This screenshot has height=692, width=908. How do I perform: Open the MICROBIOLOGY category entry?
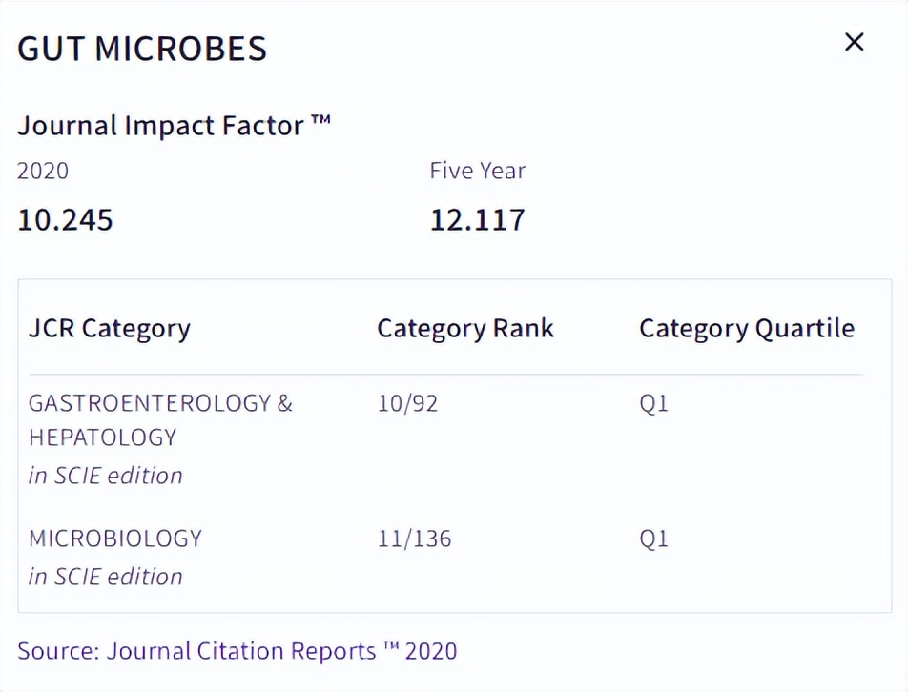[114, 539]
